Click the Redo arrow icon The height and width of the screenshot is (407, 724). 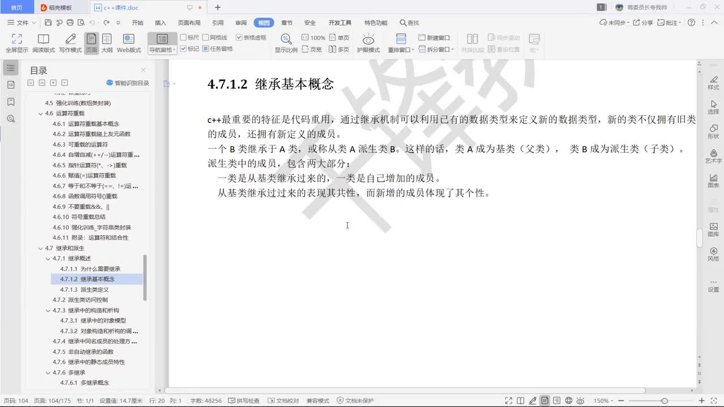(x=106, y=23)
